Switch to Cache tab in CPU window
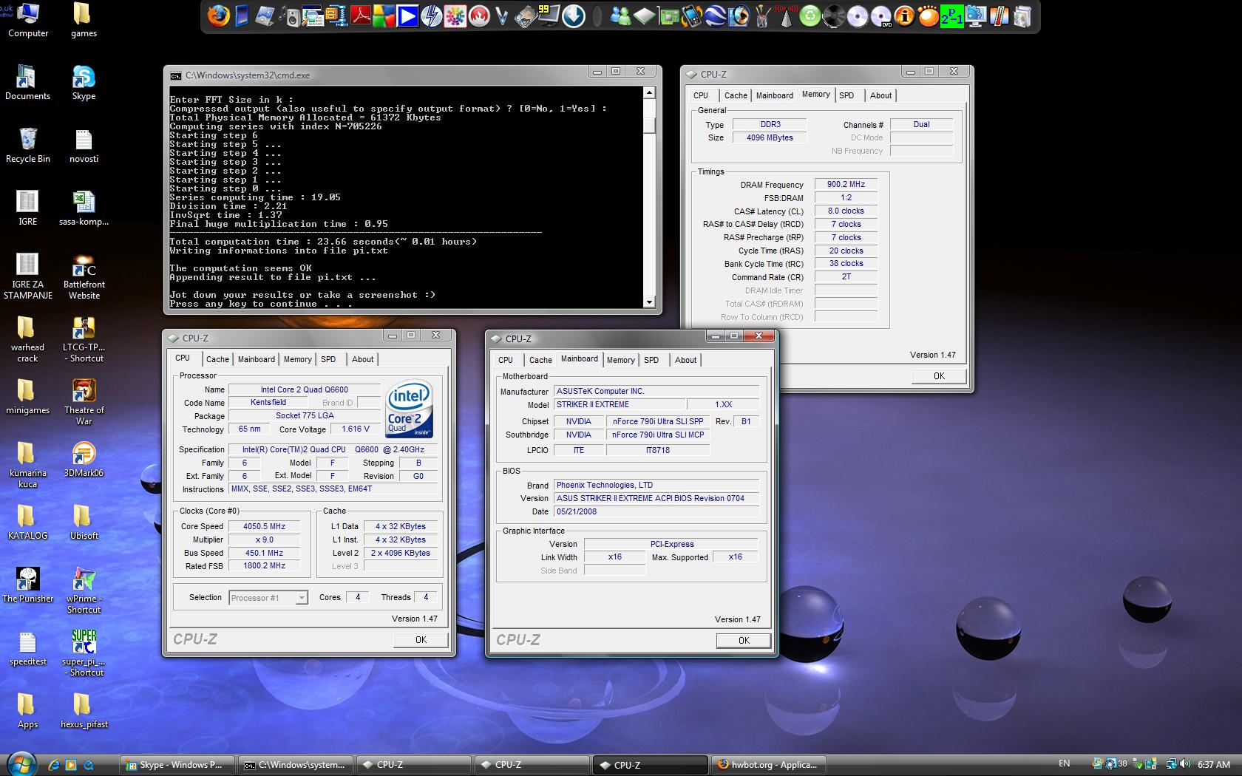The height and width of the screenshot is (776, 1242). (x=217, y=359)
